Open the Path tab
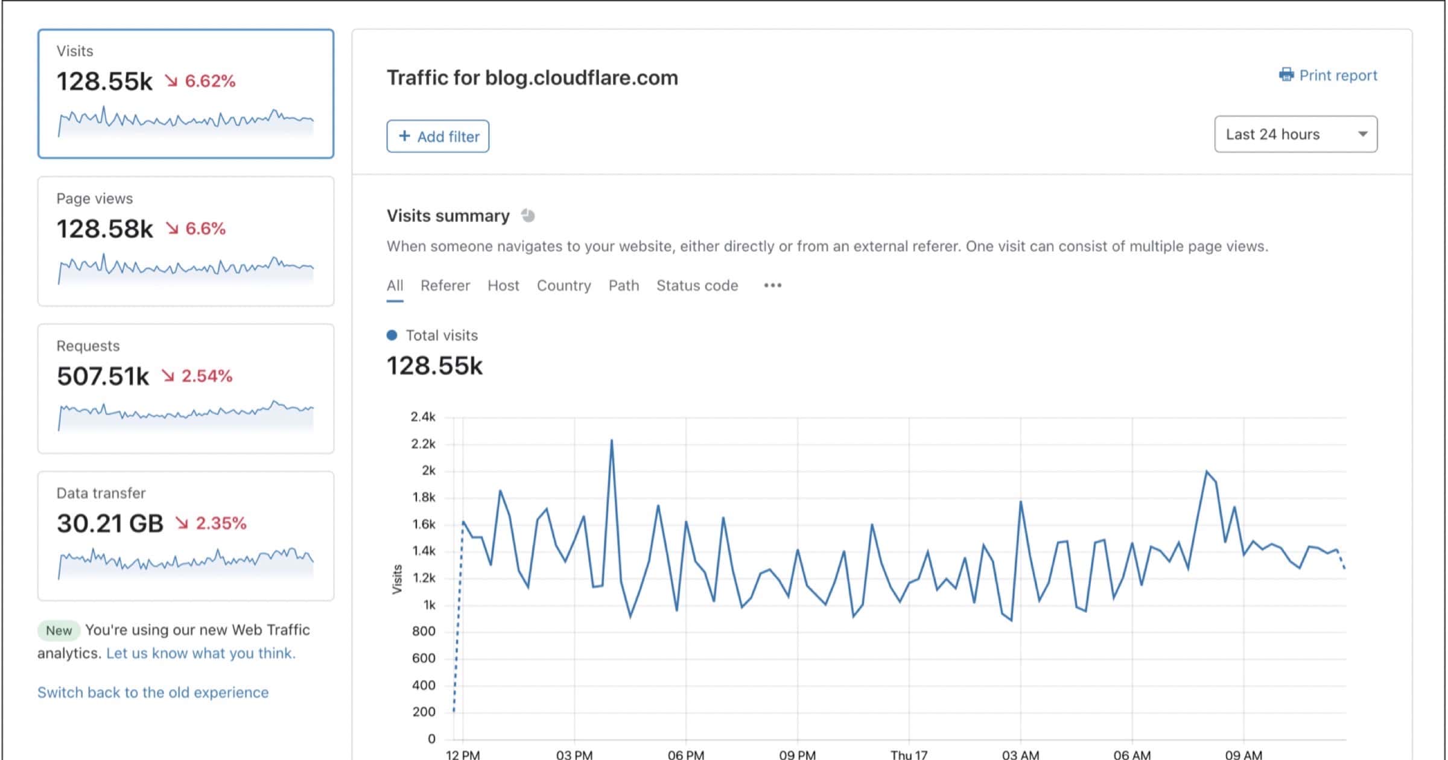The image size is (1448, 760). (624, 285)
